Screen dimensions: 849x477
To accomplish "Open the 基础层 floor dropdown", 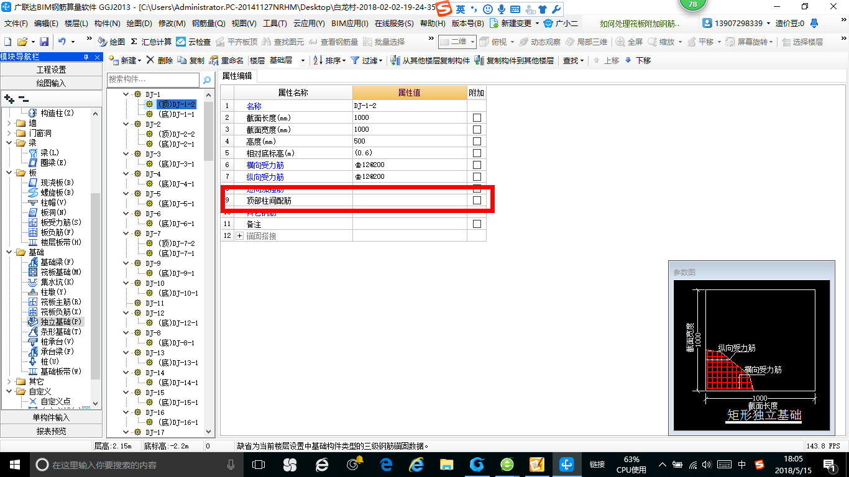I will [303, 60].
